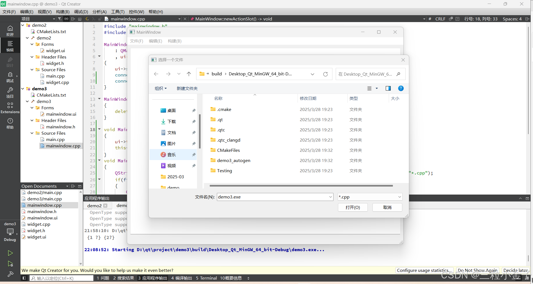
Task: Select the demo3_autogen folder
Action: click(233, 160)
